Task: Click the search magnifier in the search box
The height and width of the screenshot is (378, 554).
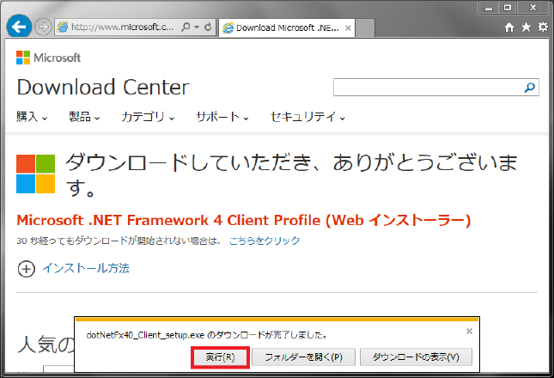Action: tap(530, 88)
